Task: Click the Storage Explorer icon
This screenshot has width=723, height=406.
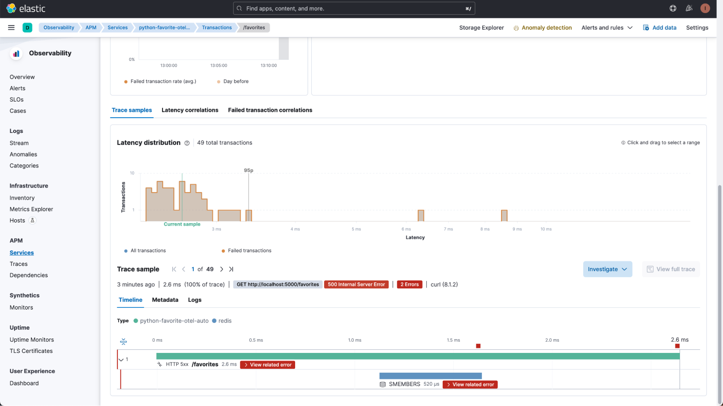Action: 481,28
